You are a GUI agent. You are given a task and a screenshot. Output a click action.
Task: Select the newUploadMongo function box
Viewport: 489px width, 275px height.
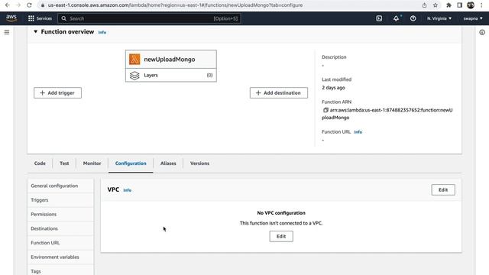click(171, 60)
